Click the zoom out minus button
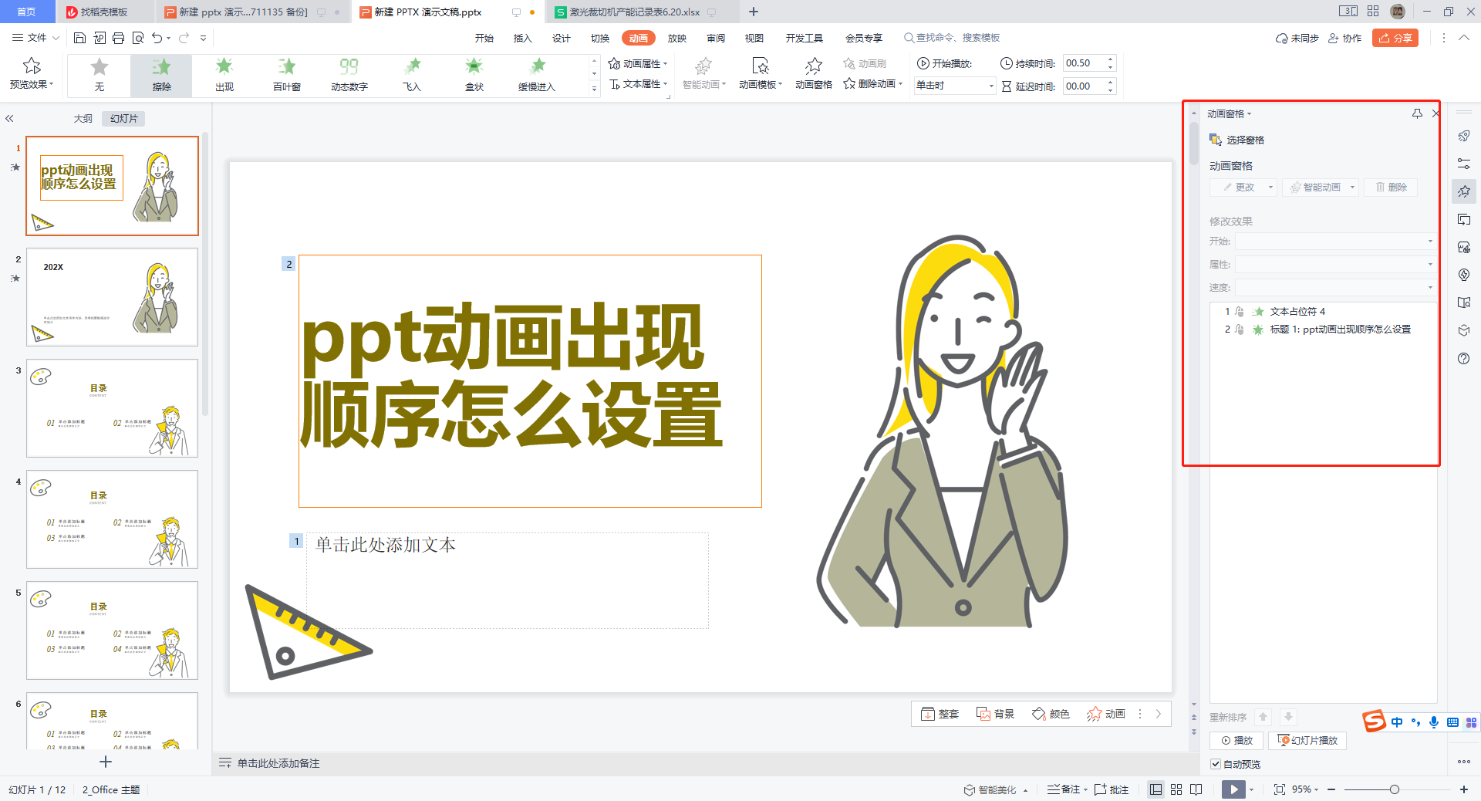1481x801 pixels. click(1331, 789)
